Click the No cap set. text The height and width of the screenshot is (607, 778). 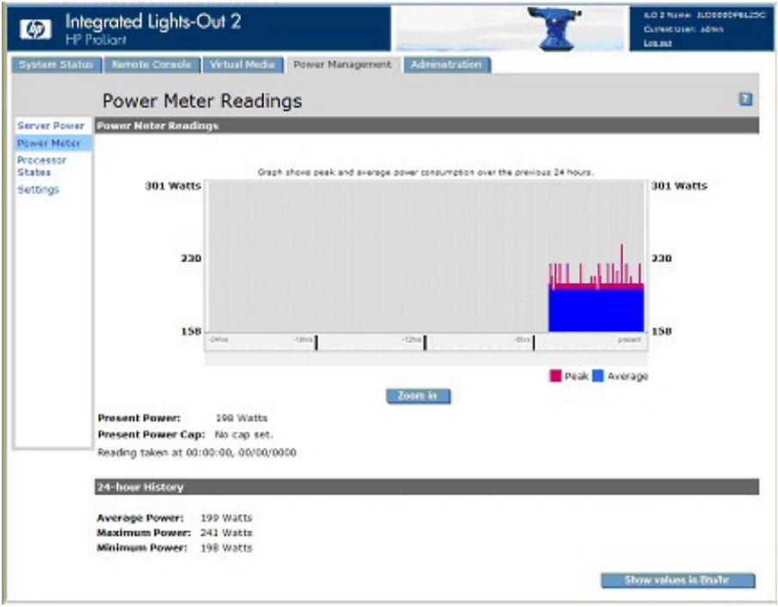(x=244, y=434)
